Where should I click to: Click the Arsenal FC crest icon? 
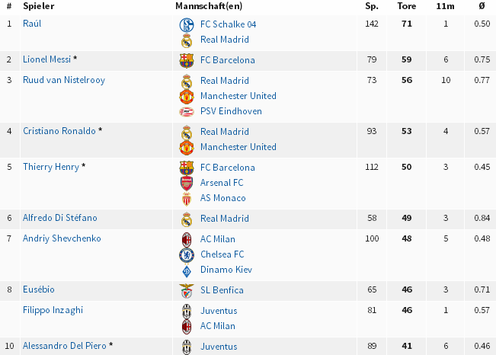click(x=187, y=183)
